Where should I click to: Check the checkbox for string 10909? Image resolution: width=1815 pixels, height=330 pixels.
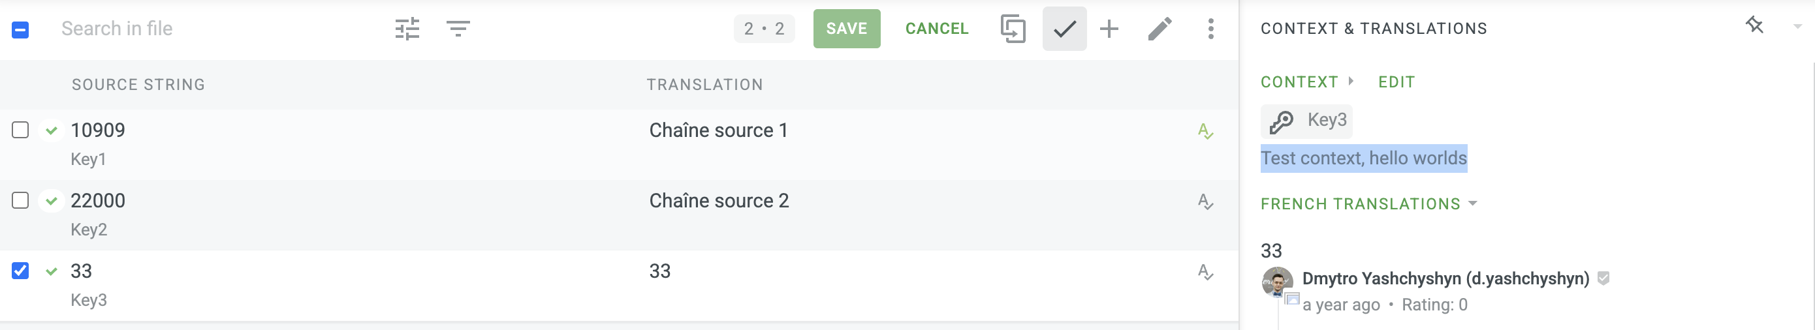pos(20,130)
